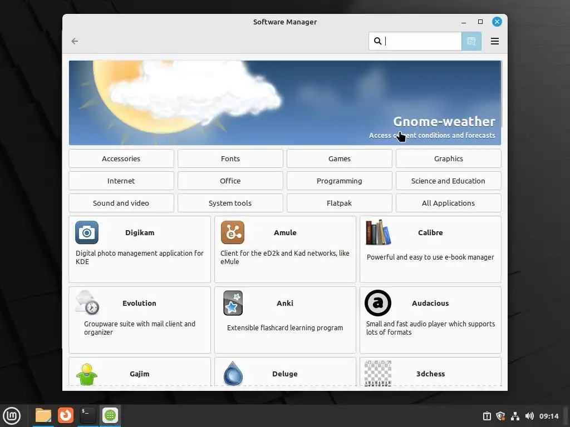
Task: Open the update manager shield tray icon
Action: coord(500,416)
